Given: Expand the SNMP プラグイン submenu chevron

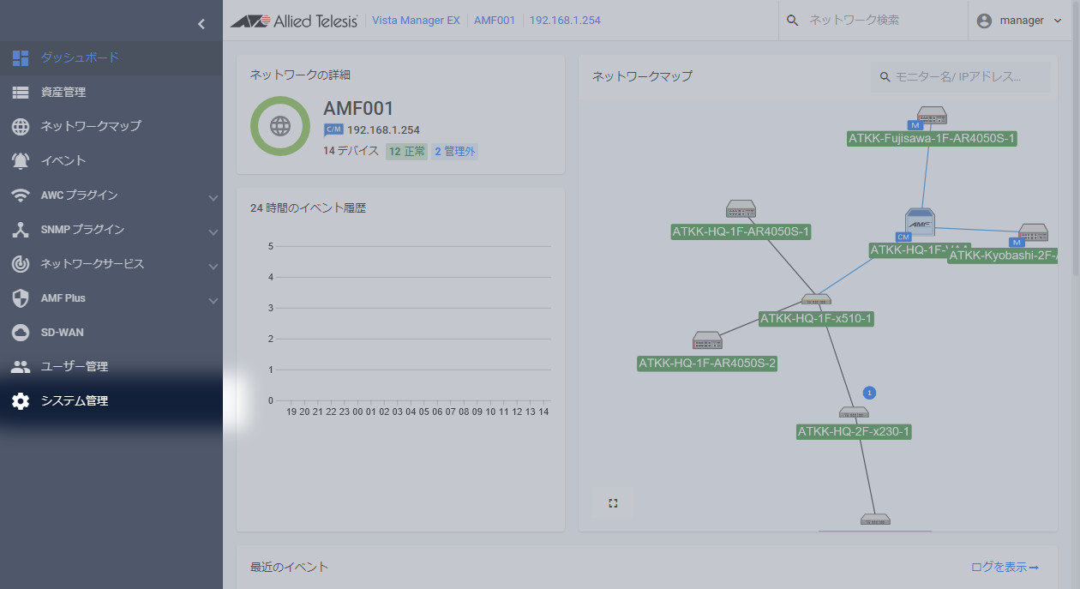Looking at the screenshot, I should 213,232.
